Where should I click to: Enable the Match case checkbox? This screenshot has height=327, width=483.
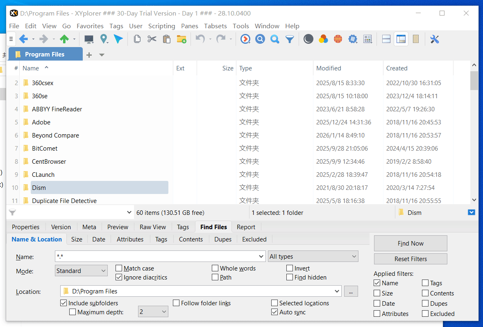119,268
